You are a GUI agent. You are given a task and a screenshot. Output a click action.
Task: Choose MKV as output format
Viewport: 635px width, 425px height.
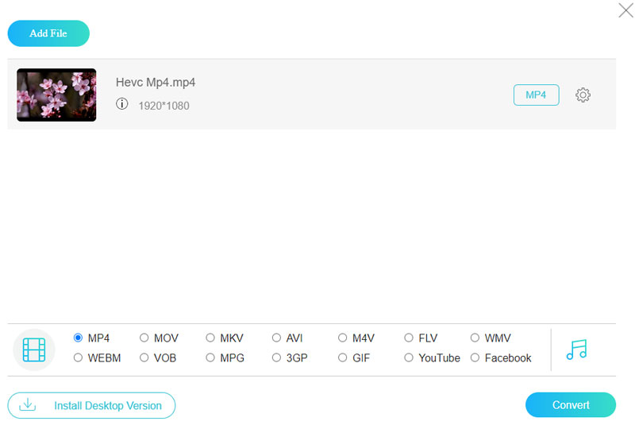[x=210, y=338]
